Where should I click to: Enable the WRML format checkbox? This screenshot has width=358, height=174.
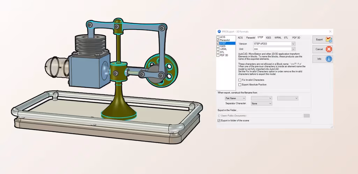tap(218, 49)
